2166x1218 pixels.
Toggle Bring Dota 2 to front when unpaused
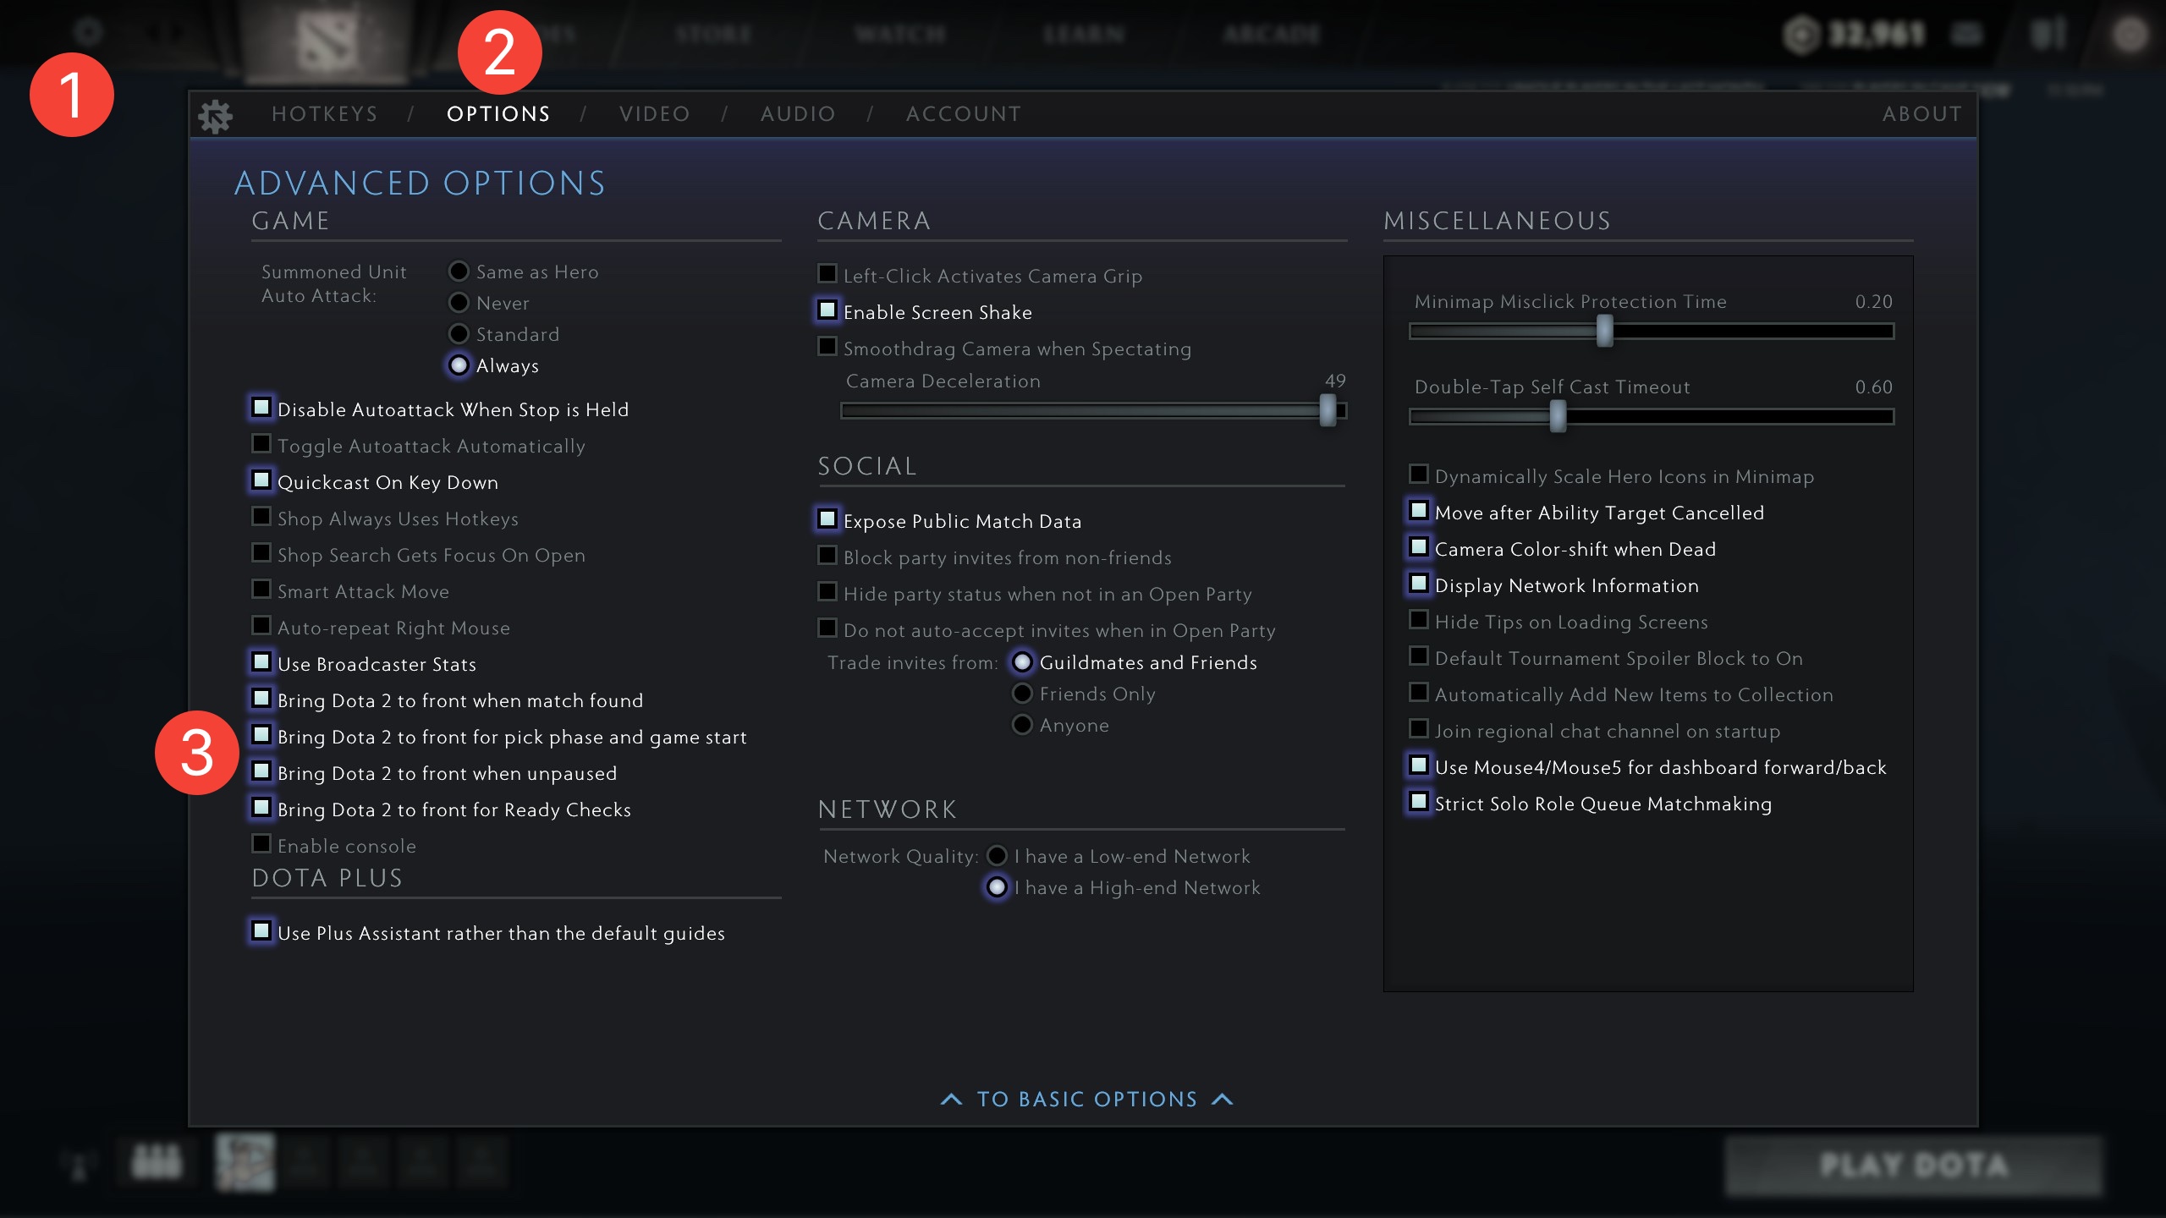pos(261,771)
